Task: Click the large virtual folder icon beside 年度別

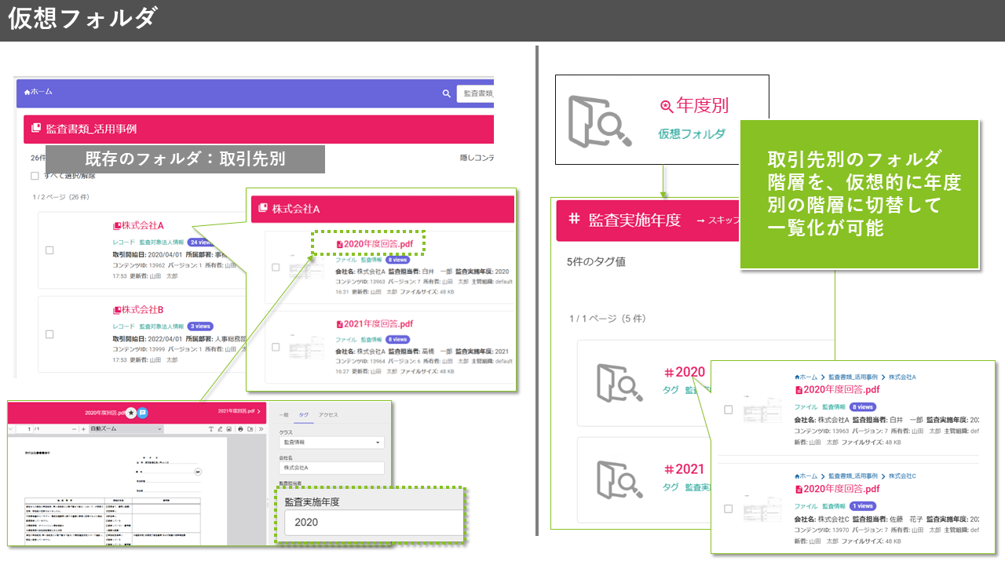Action: 600,121
